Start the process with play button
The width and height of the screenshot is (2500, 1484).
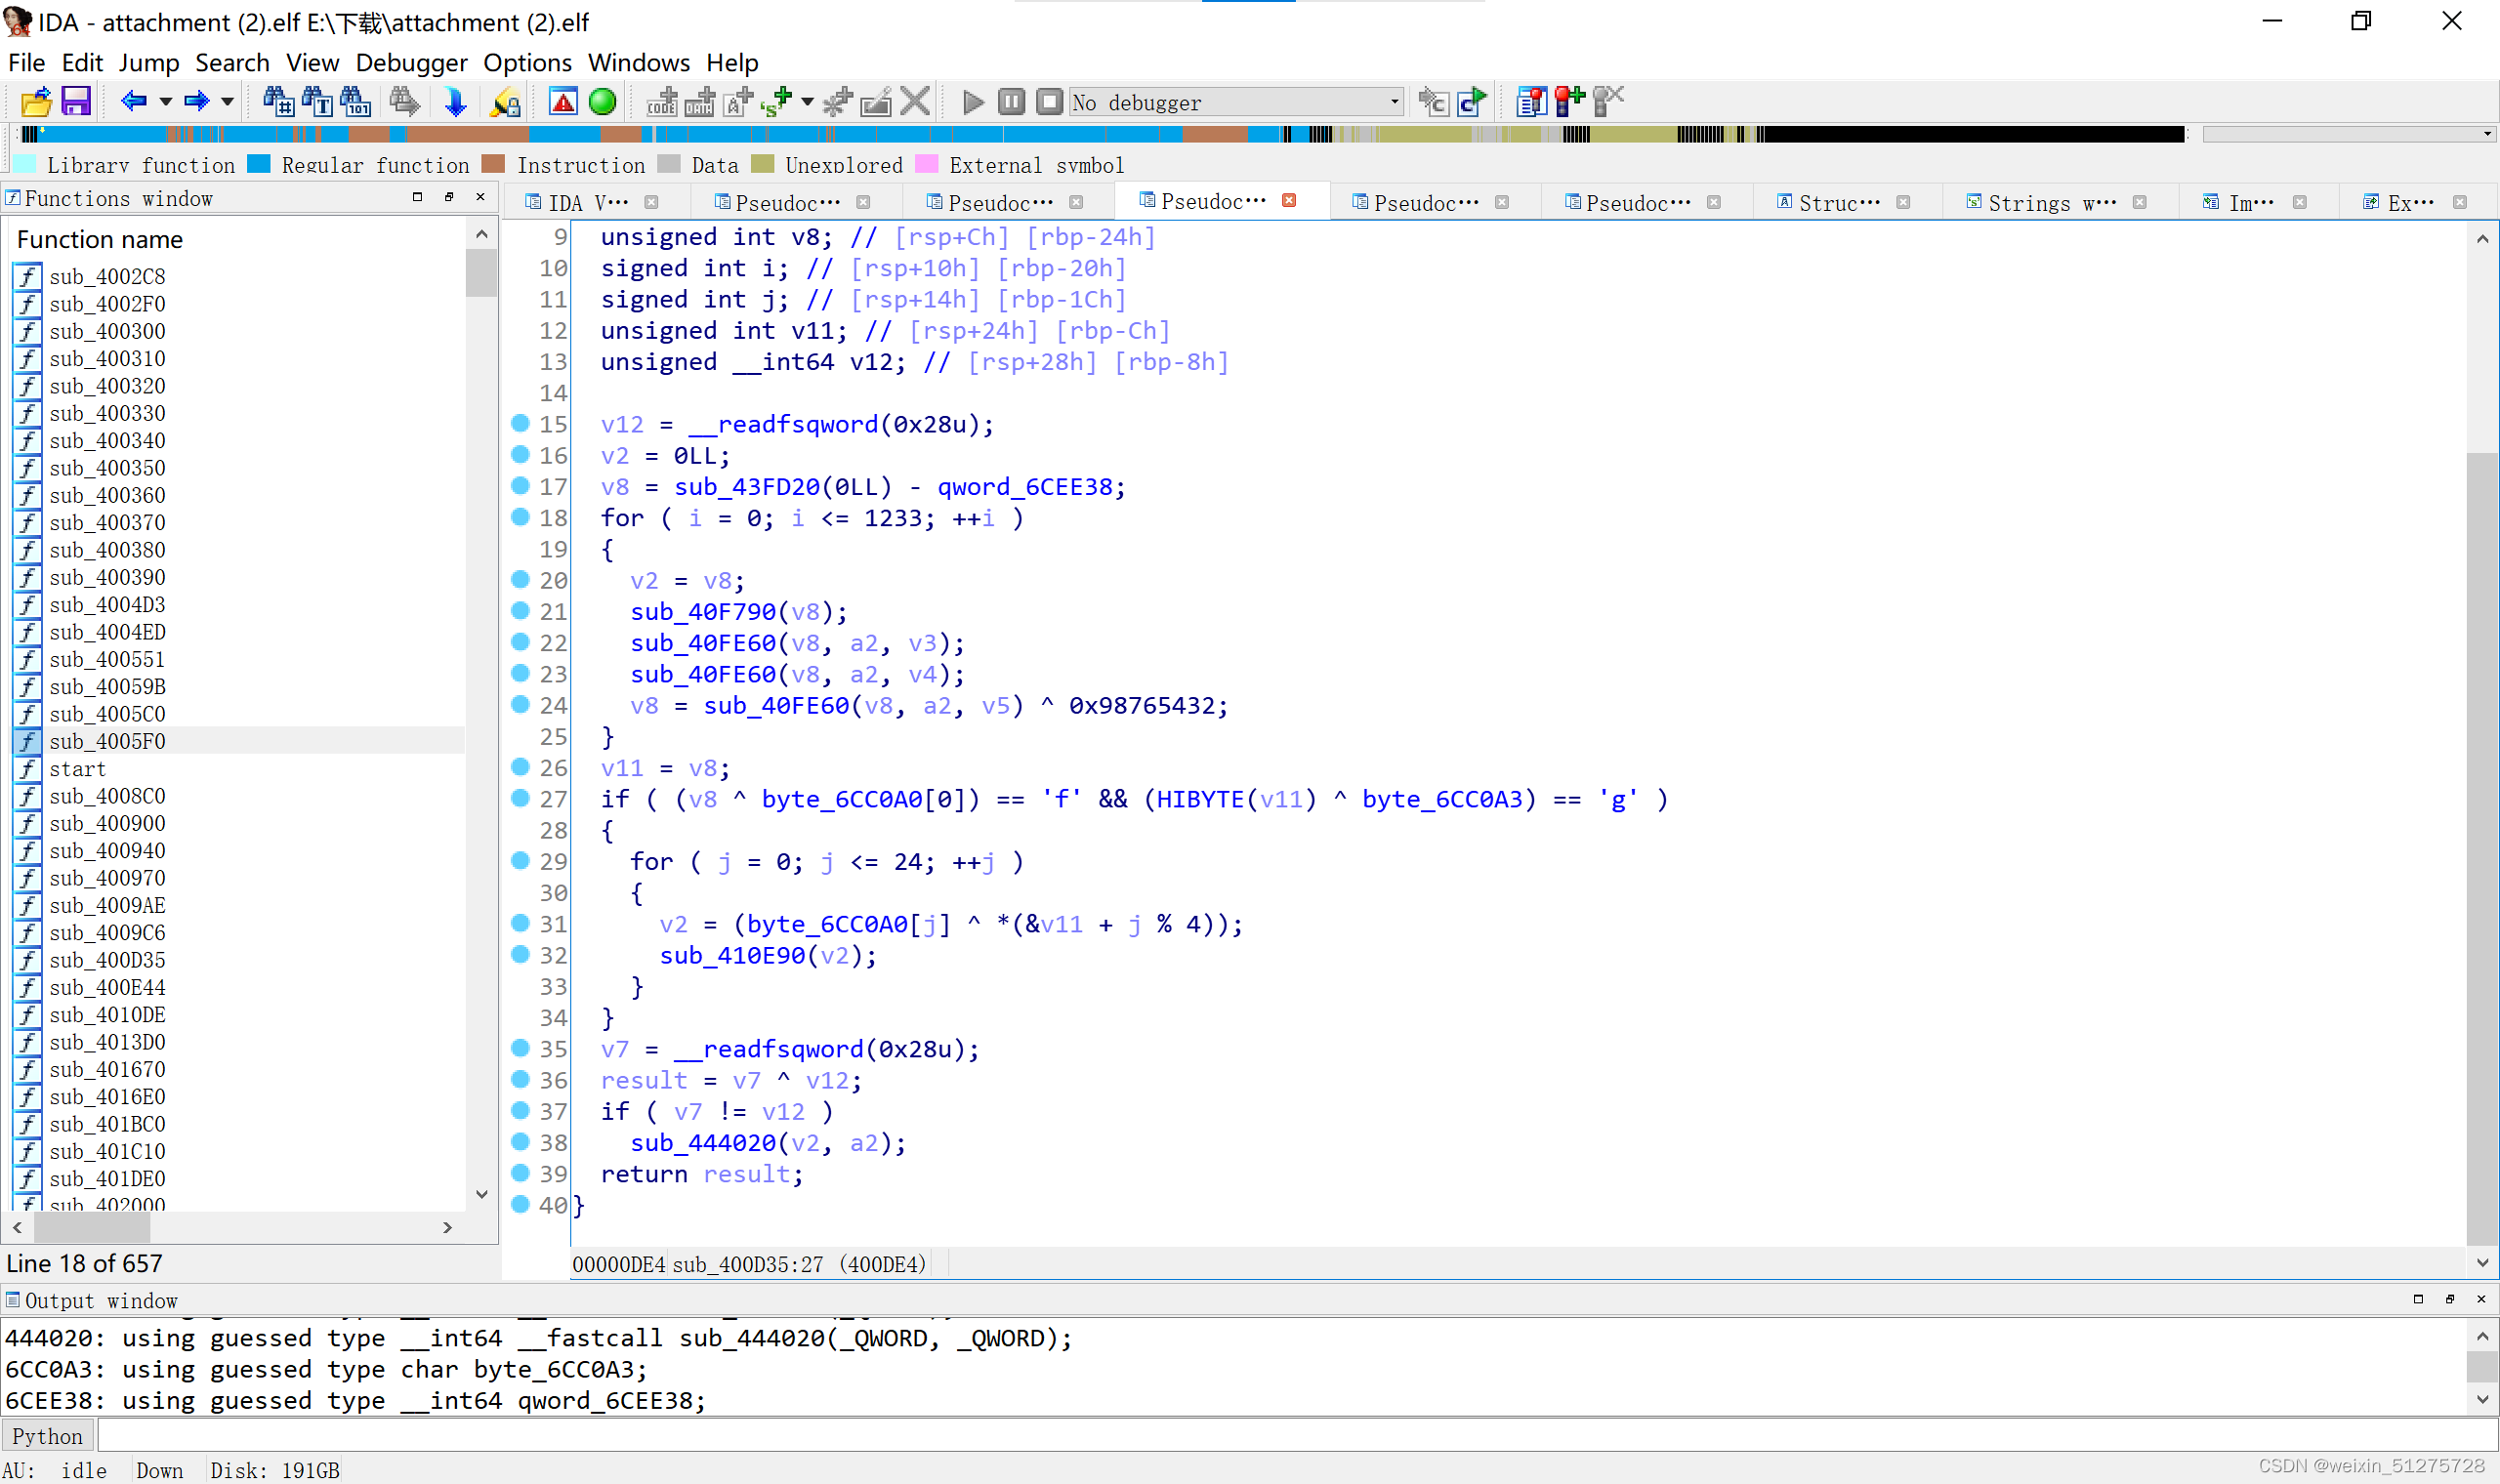pyautogui.click(x=973, y=102)
